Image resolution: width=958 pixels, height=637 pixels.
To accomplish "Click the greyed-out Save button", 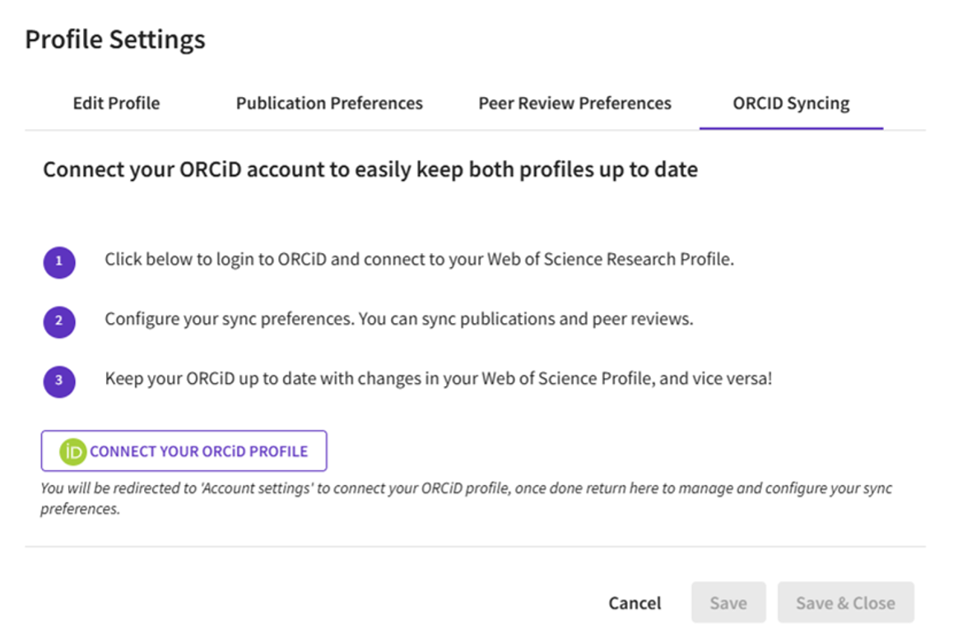I will pyautogui.click(x=728, y=603).
